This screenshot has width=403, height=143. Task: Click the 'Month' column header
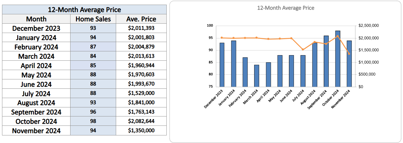pyautogui.click(x=36, y=19)
